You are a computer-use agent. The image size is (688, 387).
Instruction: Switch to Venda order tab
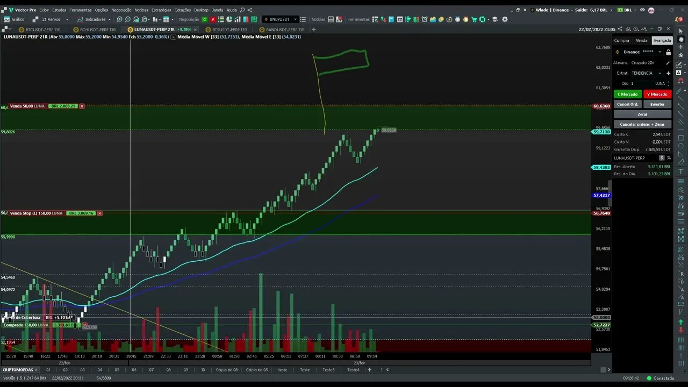tap(641, 40)
